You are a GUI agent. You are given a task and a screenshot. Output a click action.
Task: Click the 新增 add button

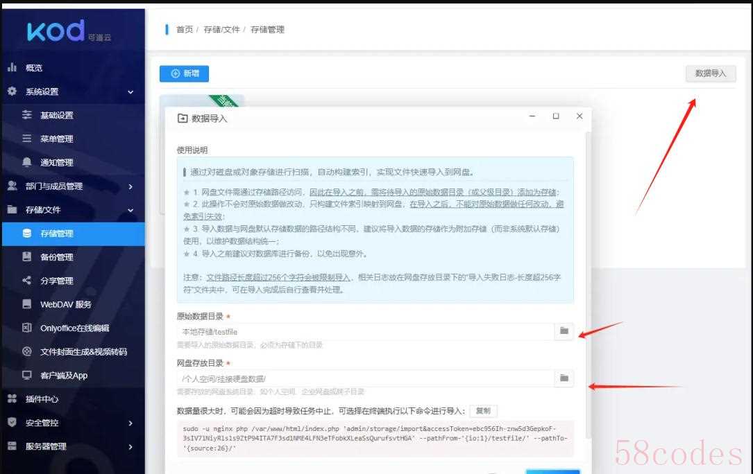coord(184,73)
